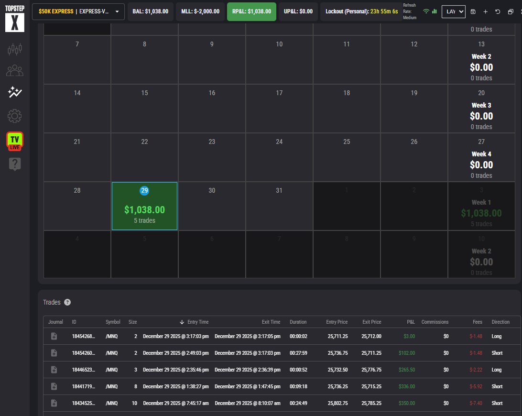The height and width of the screenshot is (416, 522).
Task: Open journal for trade 18434525
Action: 54,403
